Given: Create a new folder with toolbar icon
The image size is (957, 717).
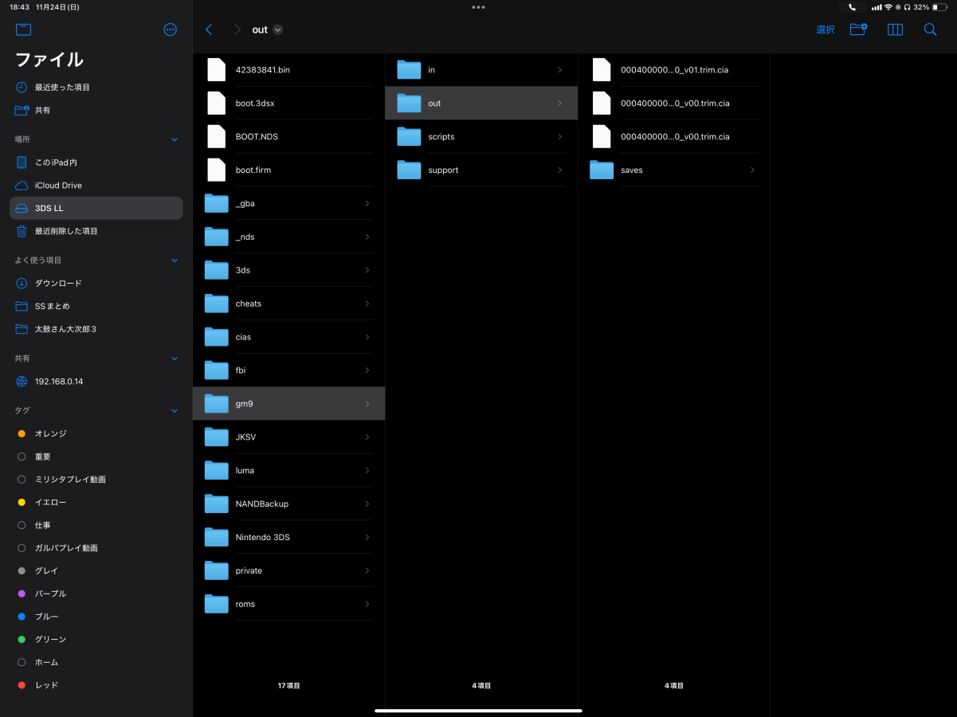Looking at the screenshot, I should (x=858, y=29).
